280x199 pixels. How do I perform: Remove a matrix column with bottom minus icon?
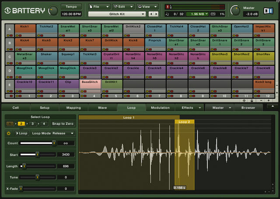click(261, 101)
